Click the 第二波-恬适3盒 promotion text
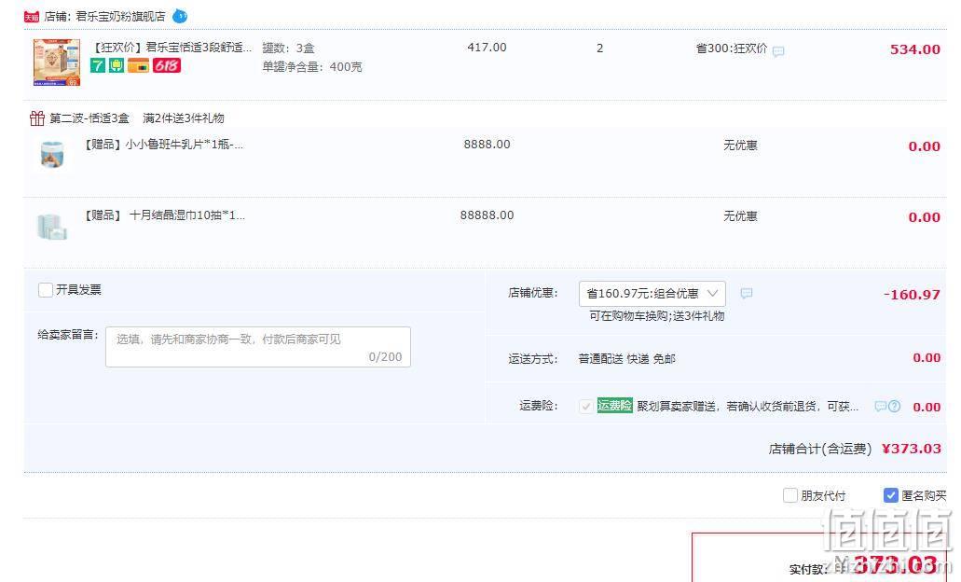961x582 pixels. click(89, 118)
